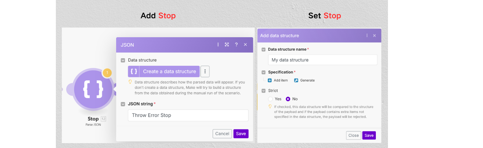483x148 pixels.
Task: Collapse the Data structure name section chevron
Action: [264, 50]
